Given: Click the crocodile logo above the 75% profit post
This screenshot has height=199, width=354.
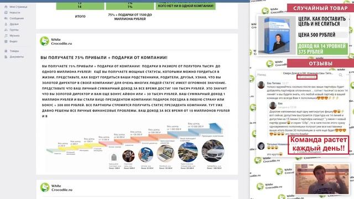Looking at the screenshot, I should point(44,41).
